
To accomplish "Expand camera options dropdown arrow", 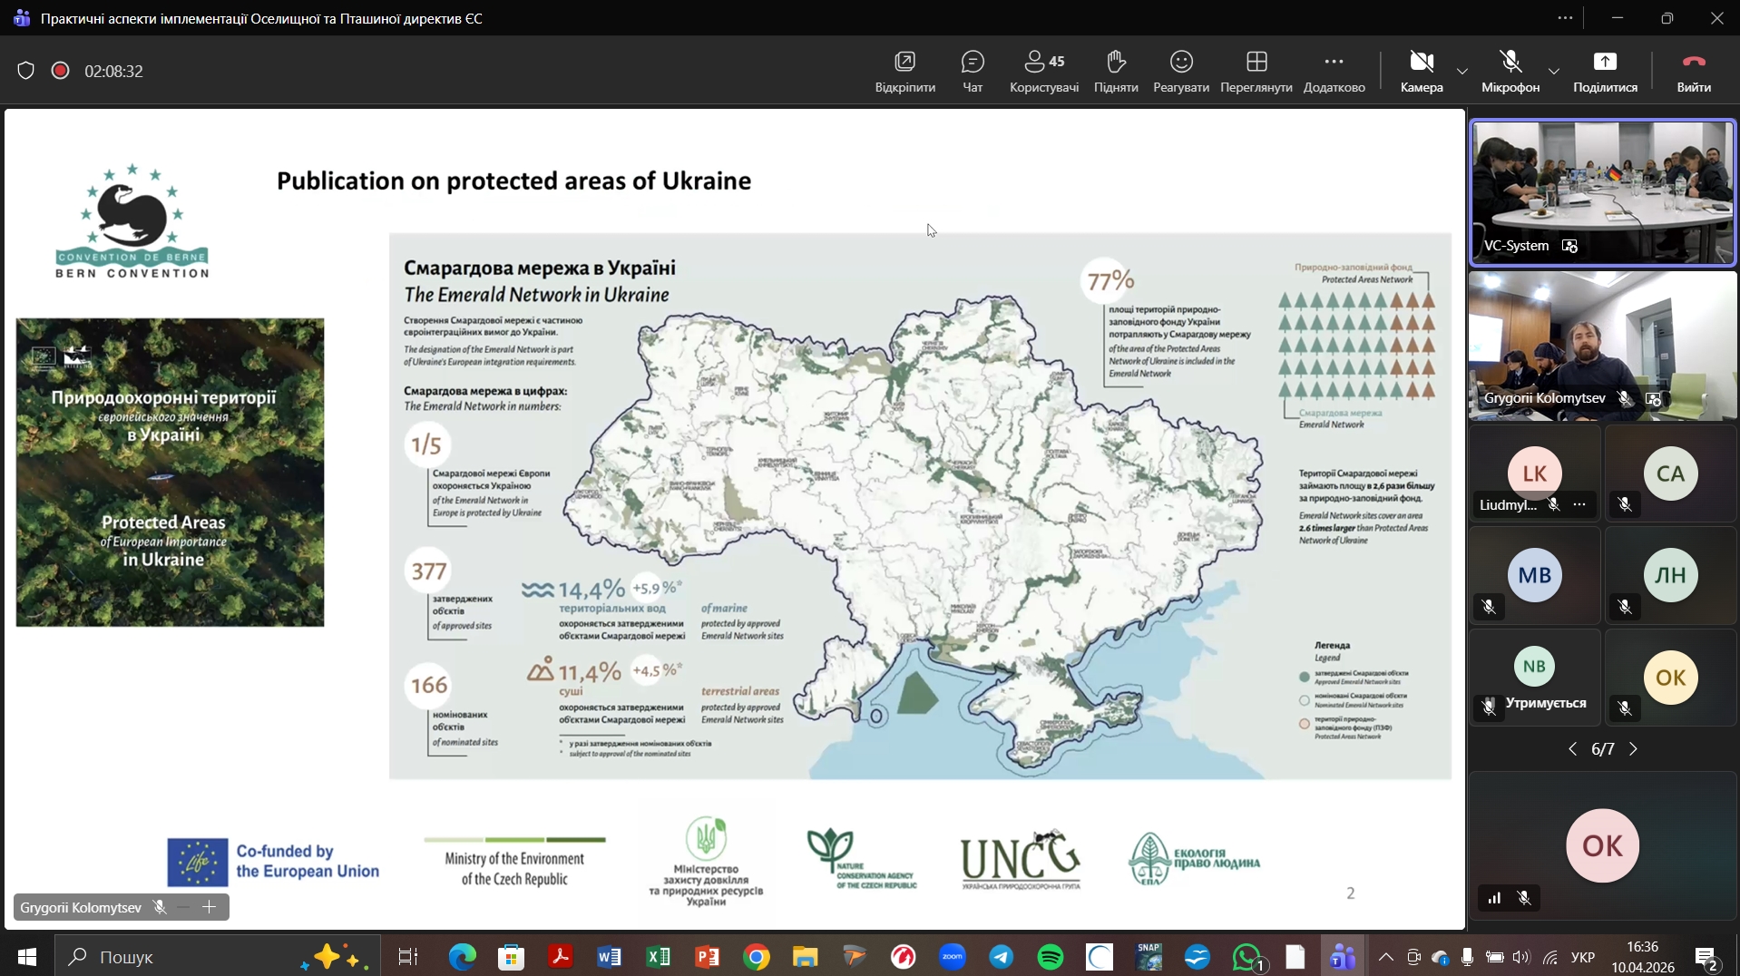I will click(x=1462, y=71).
